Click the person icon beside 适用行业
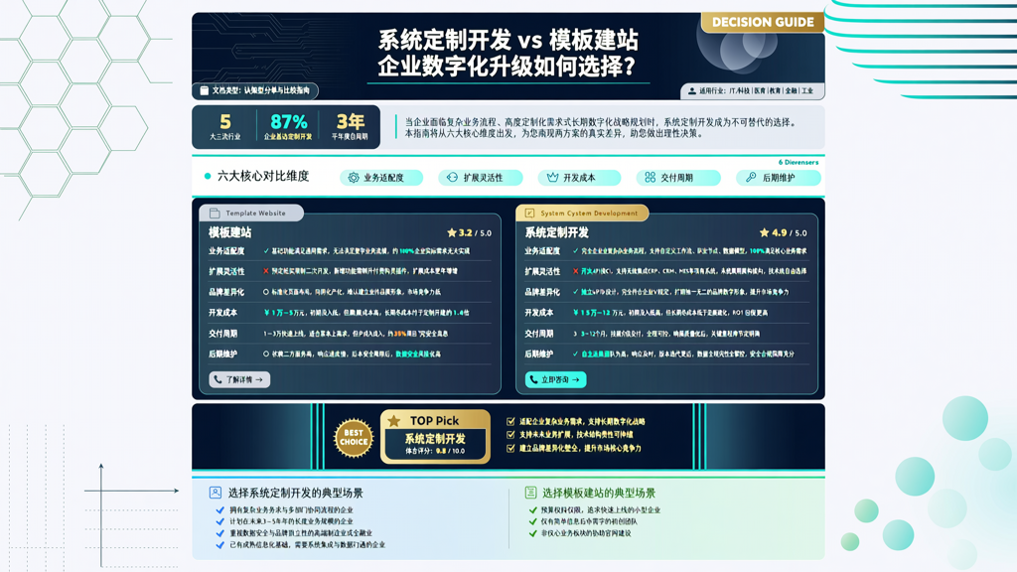 [692, 90]
